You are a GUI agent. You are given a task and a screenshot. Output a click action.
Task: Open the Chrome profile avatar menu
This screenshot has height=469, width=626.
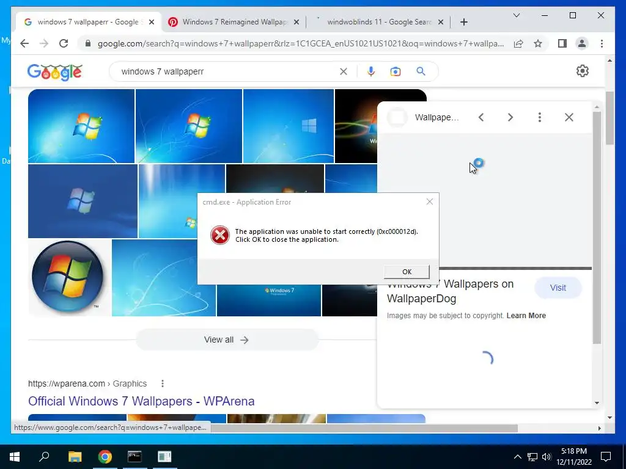click(x=582, y=43)
